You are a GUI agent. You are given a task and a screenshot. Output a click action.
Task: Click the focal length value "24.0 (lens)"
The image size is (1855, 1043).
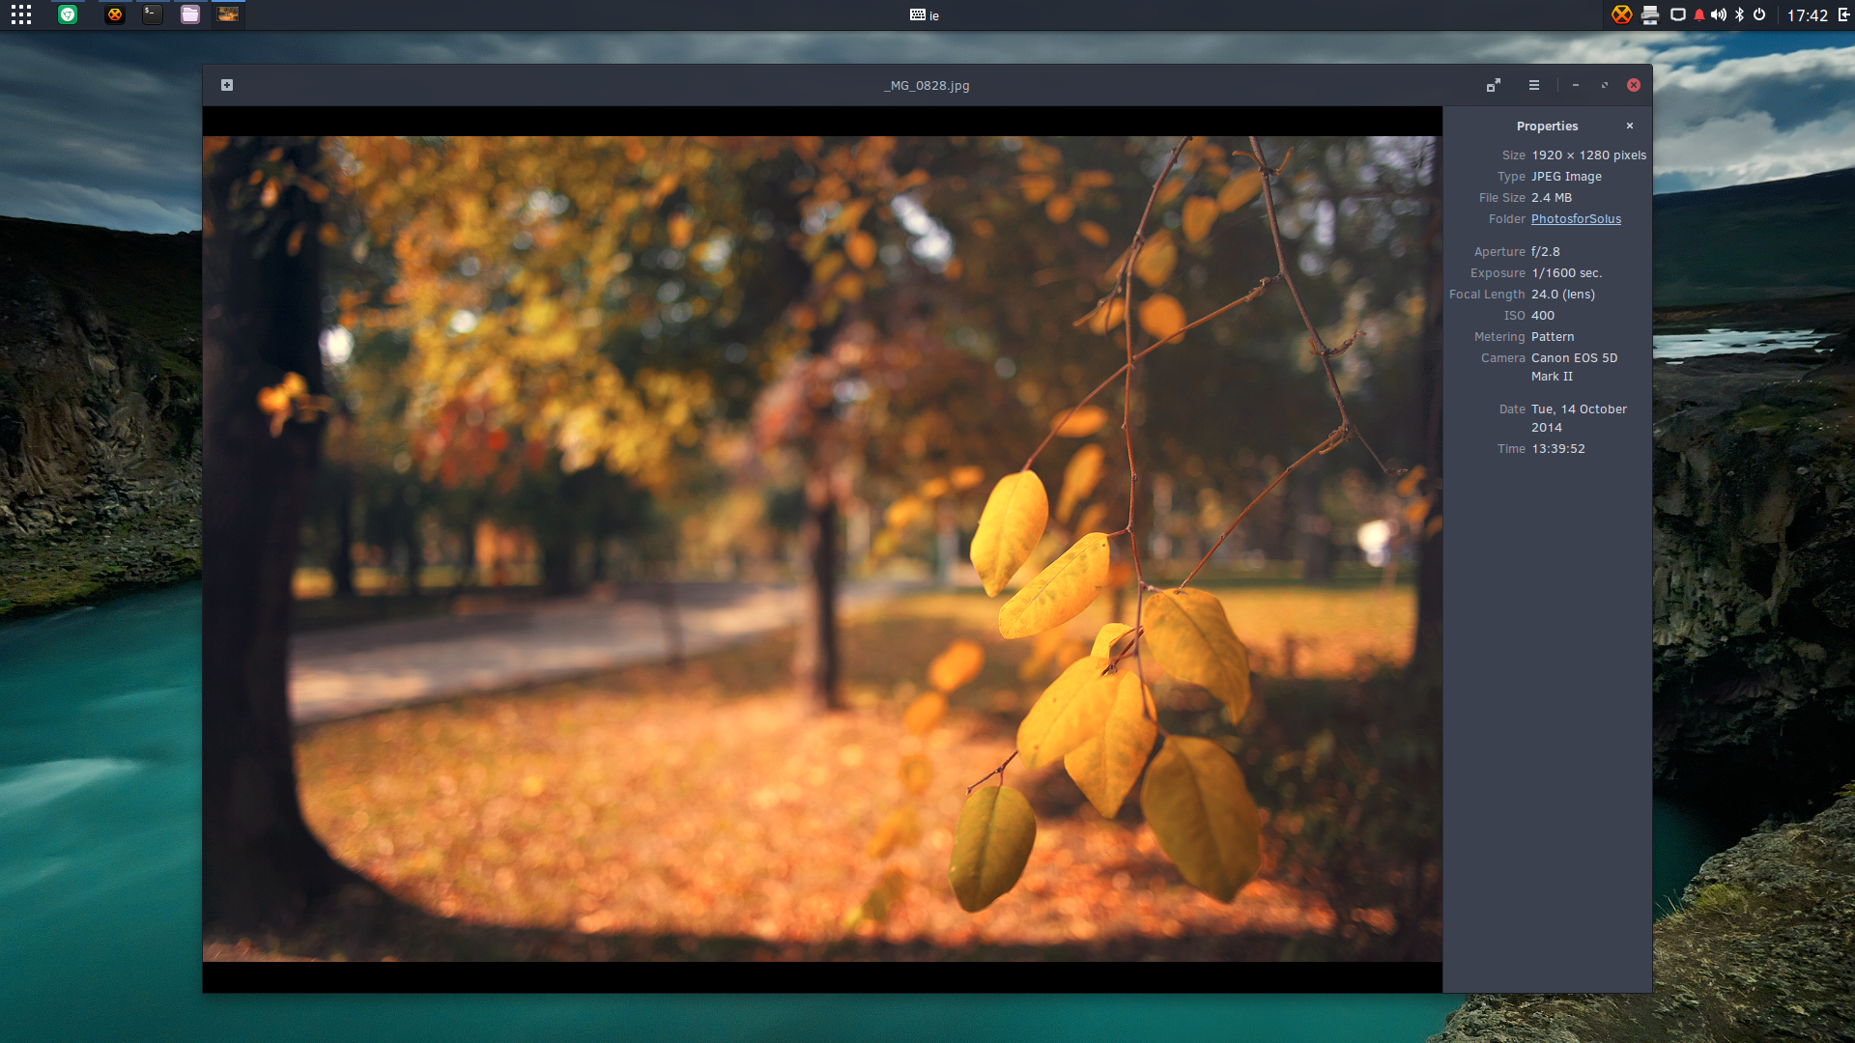1563,295
